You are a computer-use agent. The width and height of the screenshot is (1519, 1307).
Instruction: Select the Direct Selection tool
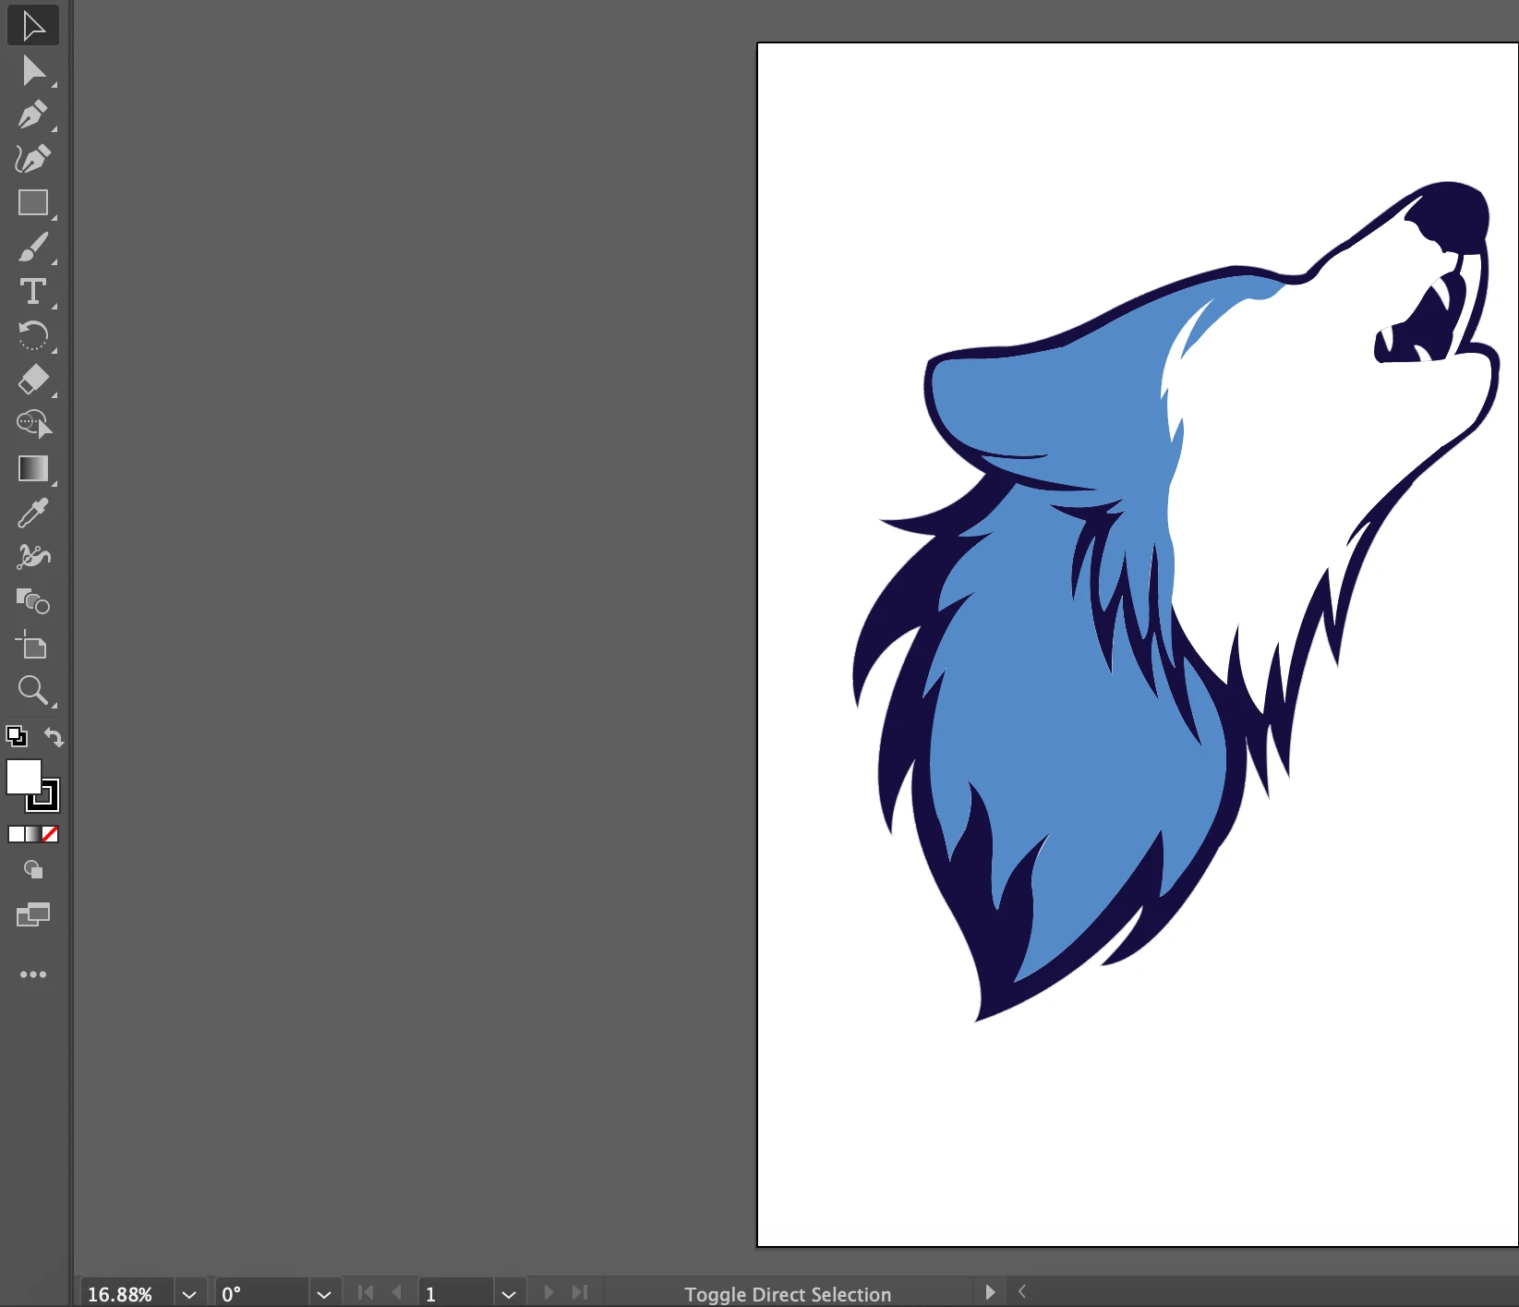click(x=33, y=70)
